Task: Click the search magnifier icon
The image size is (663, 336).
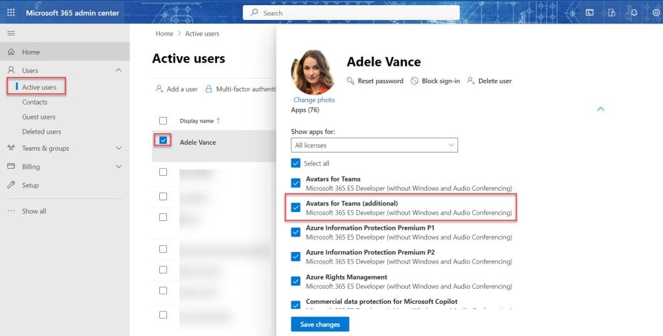Action: (x=254, y=13)
